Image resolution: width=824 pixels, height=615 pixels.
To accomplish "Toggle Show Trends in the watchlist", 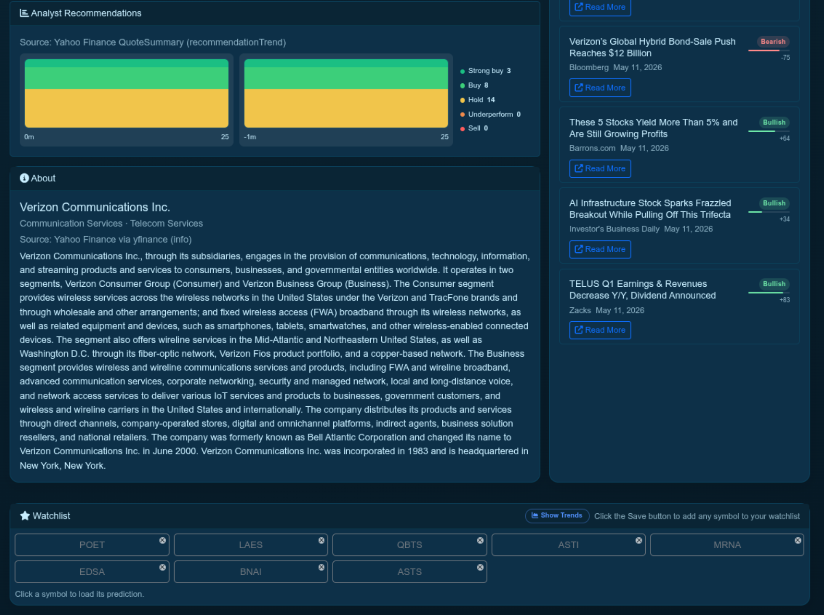I will click(x=557, y=515).
